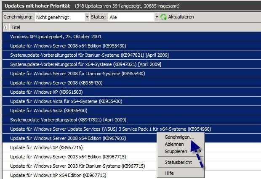Select 'Update für Windows Vista (KB955430)' row

click(132, 111)
